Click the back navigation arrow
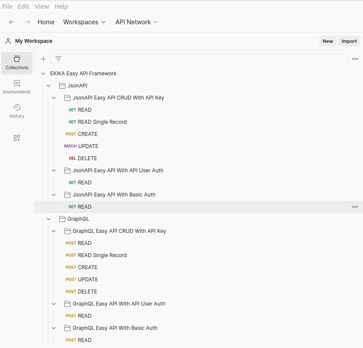363x348 pixels. (12, 22)
